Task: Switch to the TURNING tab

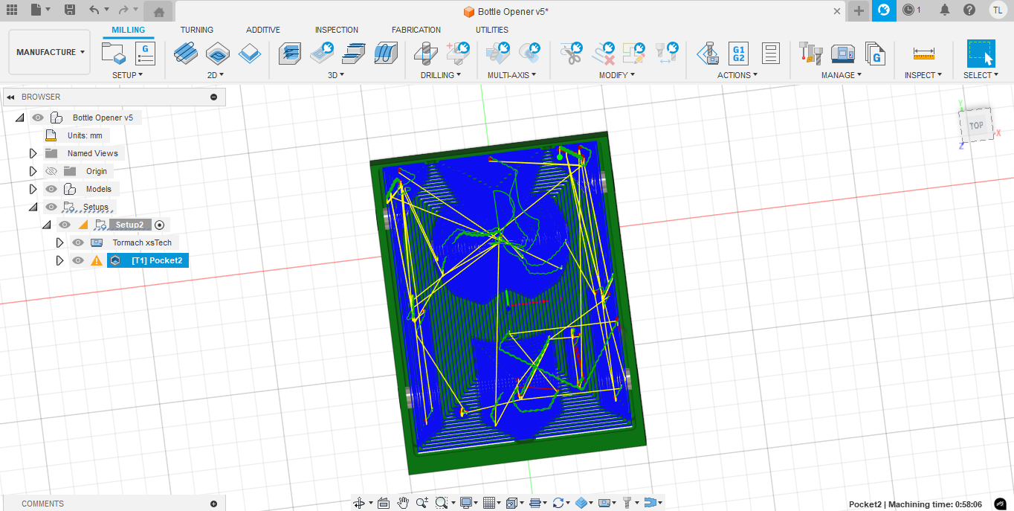Action: [x=196, y=30]
